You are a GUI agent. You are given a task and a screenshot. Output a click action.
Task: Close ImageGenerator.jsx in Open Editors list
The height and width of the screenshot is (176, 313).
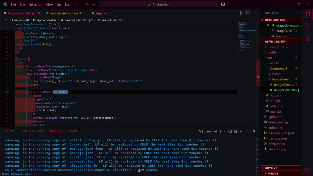[268, 25]
